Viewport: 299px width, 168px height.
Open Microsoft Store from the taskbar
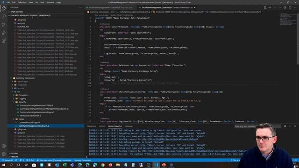34,165
